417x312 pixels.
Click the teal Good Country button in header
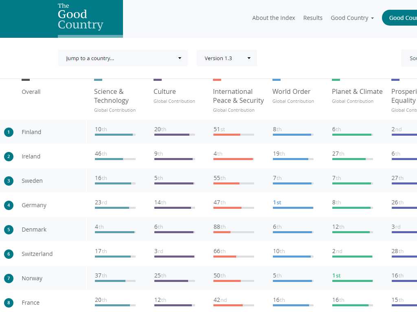(x=399, y=18)
